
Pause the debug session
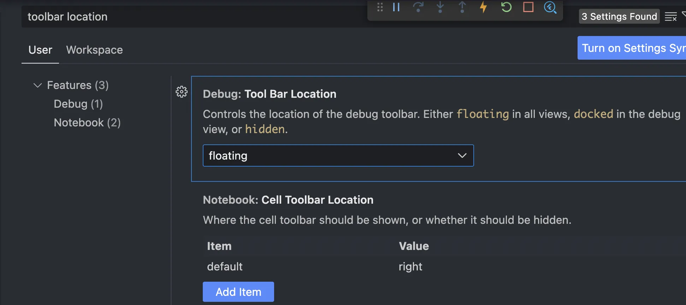(x=396, y=7)
